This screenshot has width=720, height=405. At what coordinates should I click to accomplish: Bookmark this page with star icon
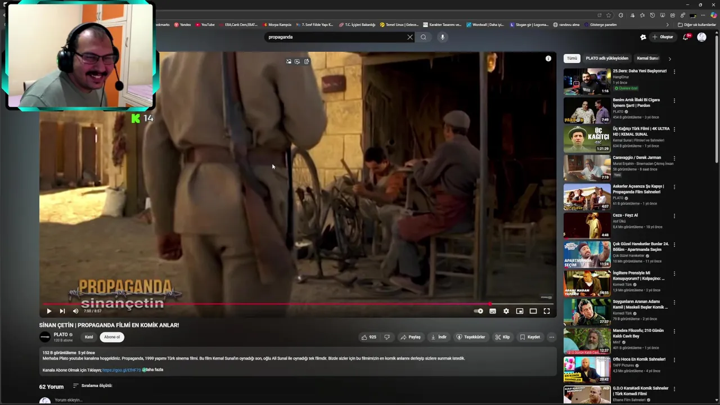click(x=609, y=15)
